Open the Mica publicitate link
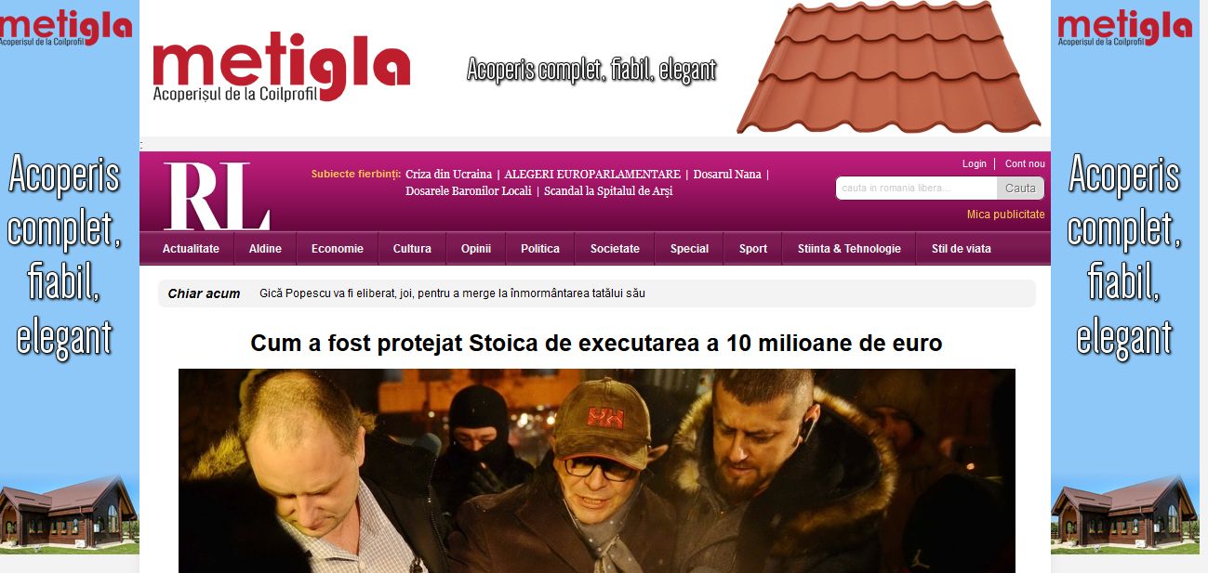 pyautogui.click(x=1006, y=215)
